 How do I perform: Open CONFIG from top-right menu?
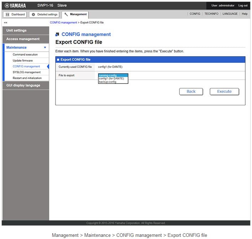(195, 14)
